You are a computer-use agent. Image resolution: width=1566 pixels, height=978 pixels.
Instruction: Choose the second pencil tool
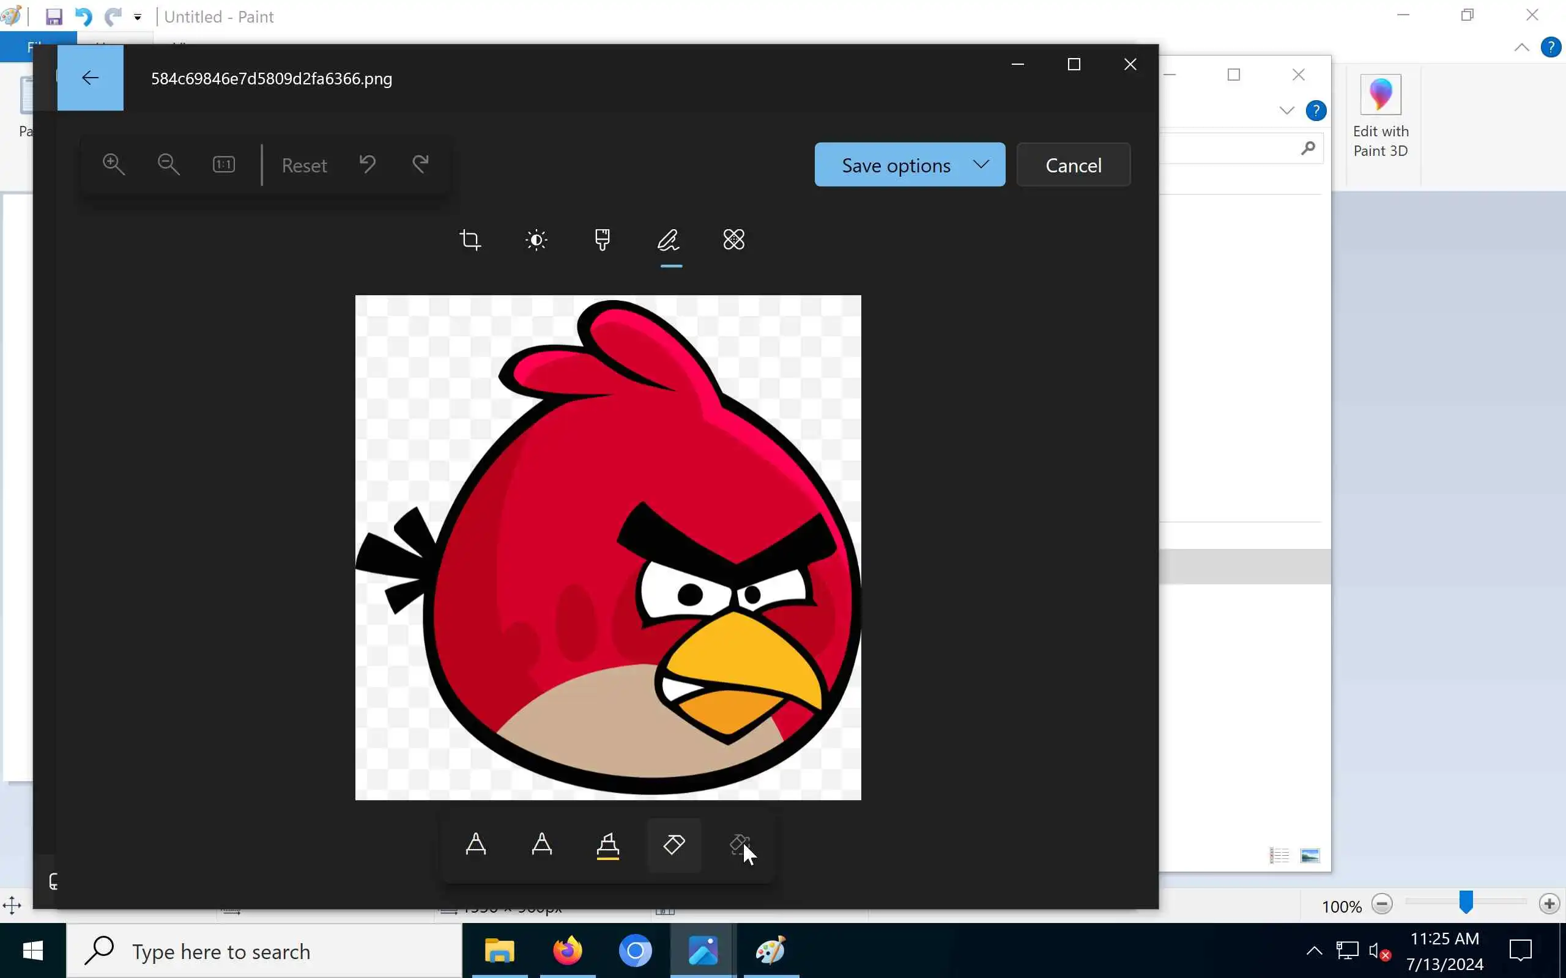542,845
